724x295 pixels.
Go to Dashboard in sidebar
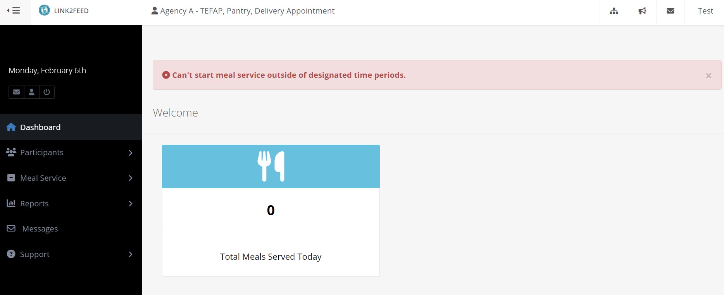point(40,127)
